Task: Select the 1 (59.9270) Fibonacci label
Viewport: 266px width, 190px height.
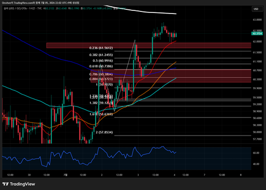Action: [104, 85]
